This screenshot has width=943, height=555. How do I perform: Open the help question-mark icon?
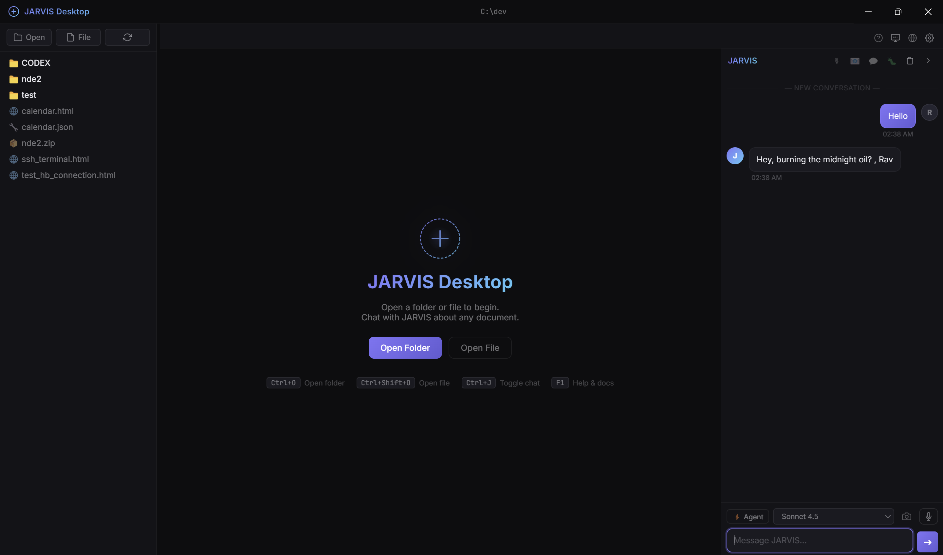click(878, 38)
